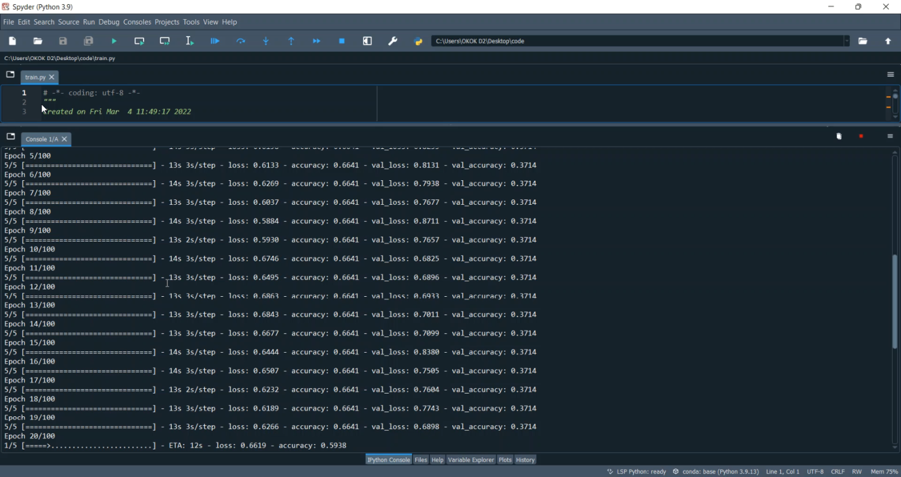Click the Run file play icon
This screenshot has height=477, width=901.
click(x=114, y=41)
